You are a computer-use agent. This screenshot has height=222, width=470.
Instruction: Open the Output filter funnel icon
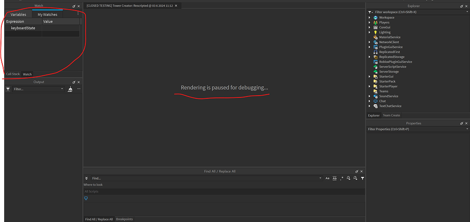tap(8, 89)
